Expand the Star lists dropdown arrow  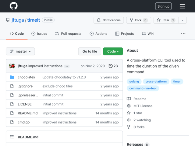[x=183, y=20]
